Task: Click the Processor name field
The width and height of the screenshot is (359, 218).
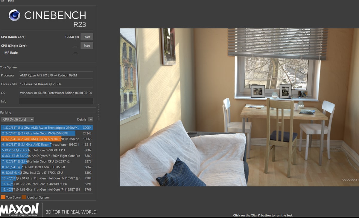Action: coord(56,75)
